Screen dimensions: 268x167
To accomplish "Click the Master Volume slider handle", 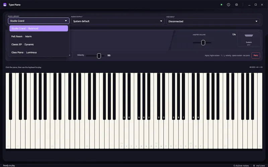I will click(203, 43).
